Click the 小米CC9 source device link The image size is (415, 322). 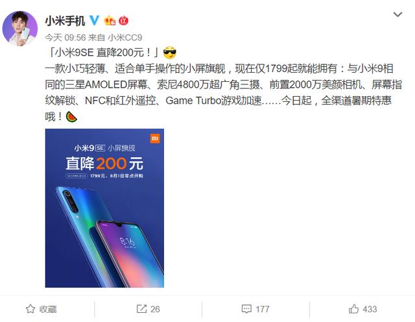point(125,38)
